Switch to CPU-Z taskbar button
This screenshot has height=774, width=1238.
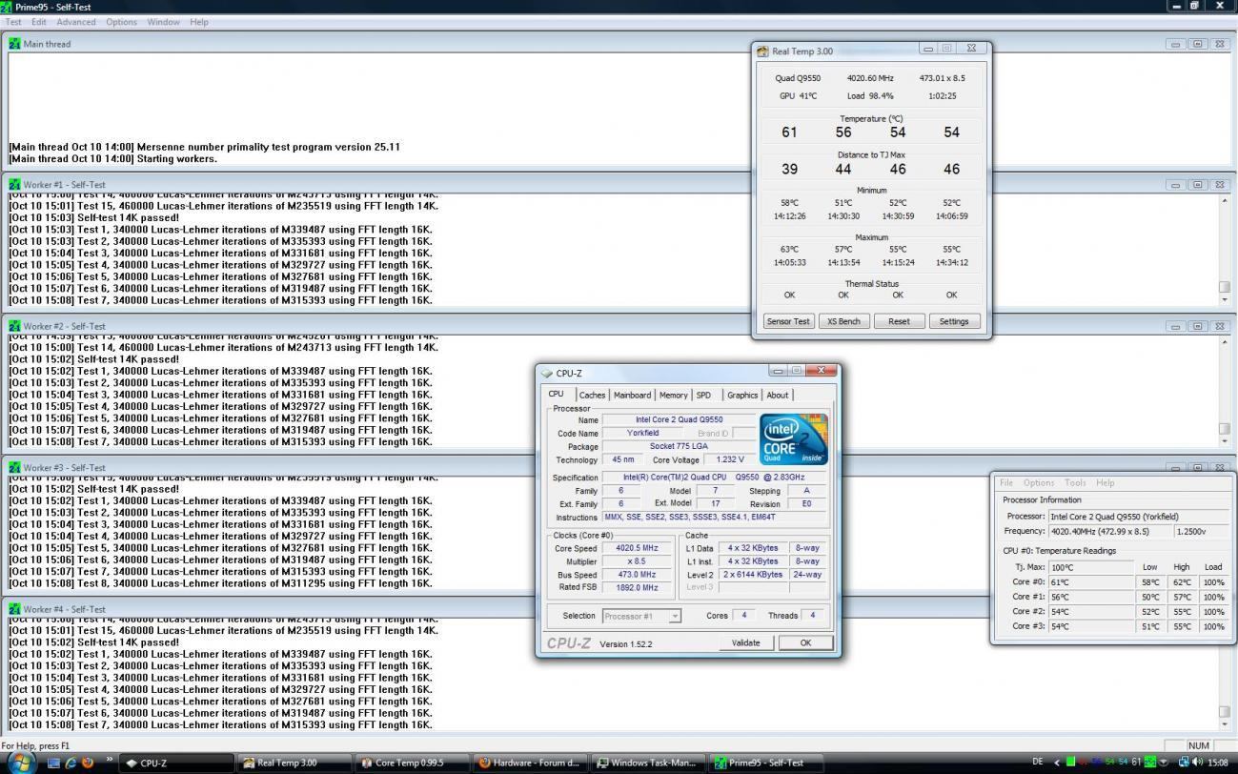click(177, 763)
